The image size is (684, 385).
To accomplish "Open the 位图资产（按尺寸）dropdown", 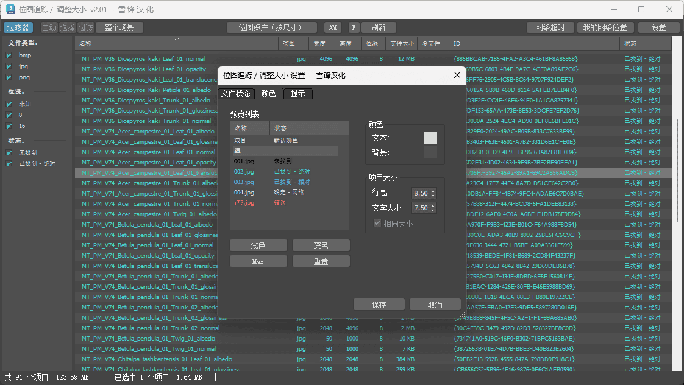I will click(272, 27).
